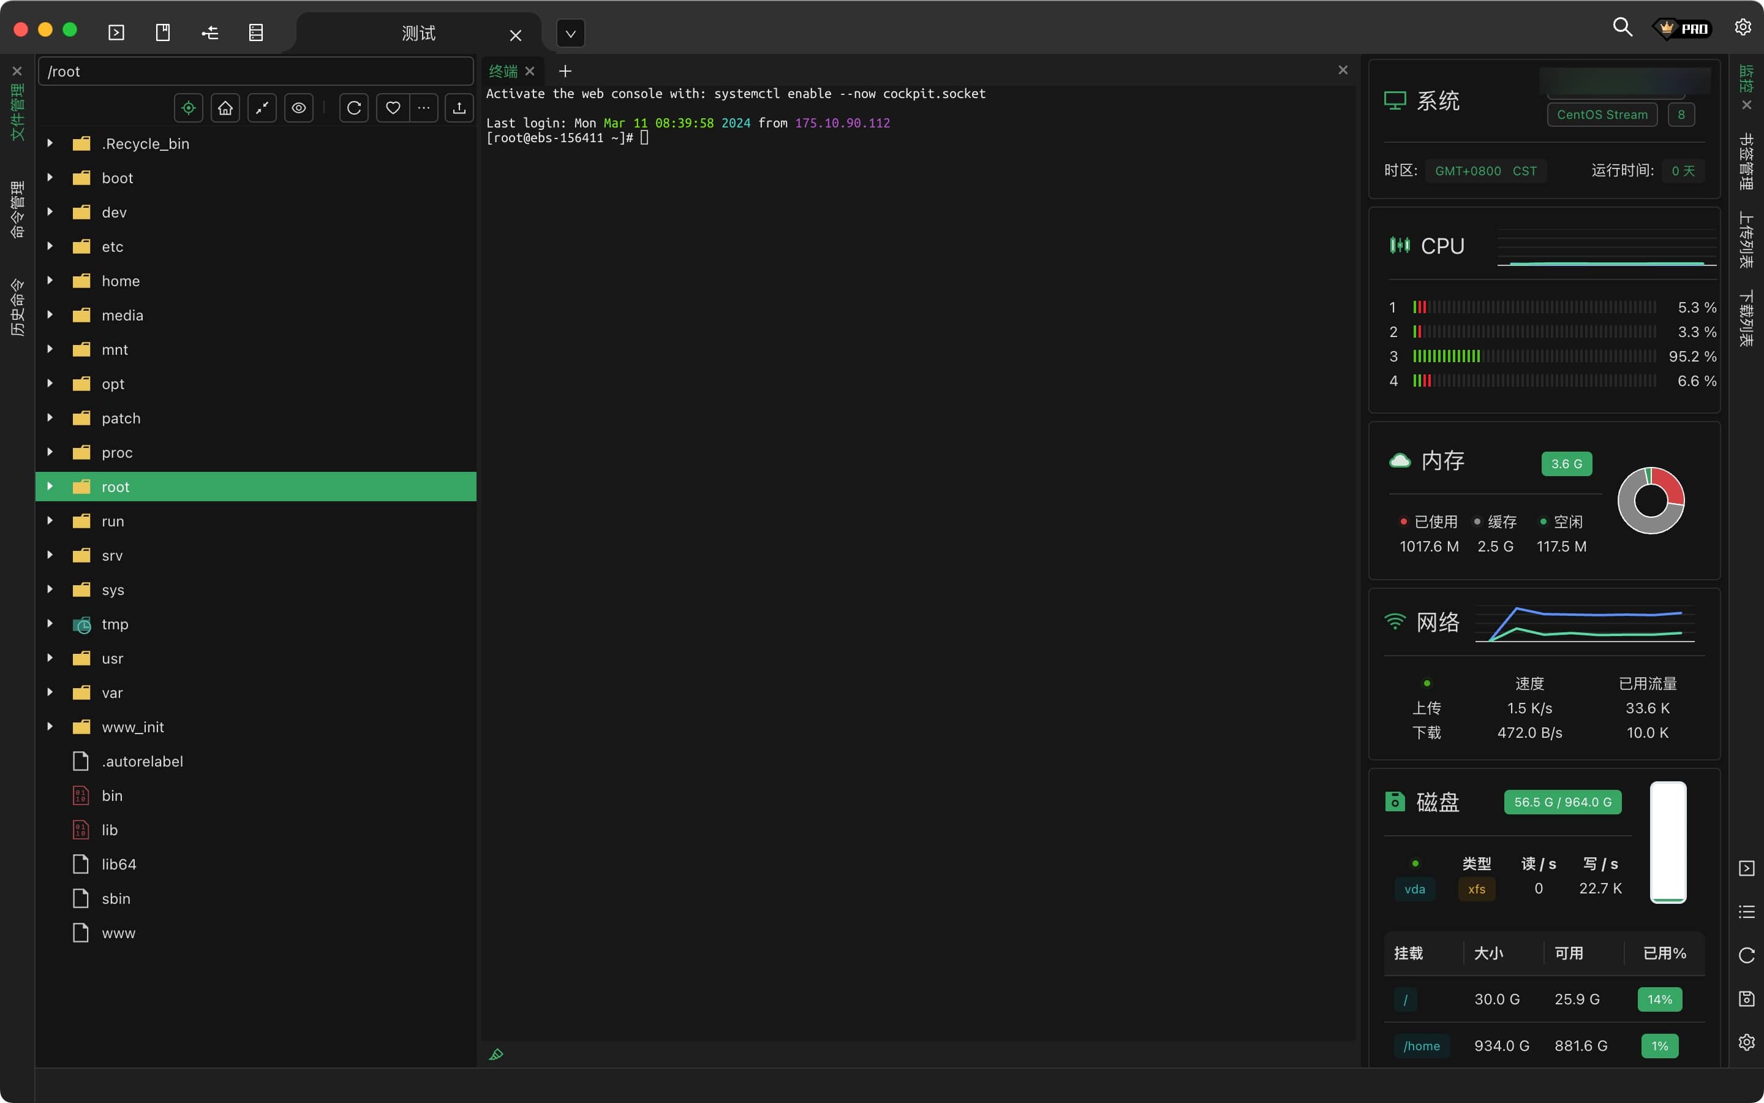This screenshot has height=1103, width=1764.
Task: Click the bookmark icon in the title bar
Action: (x=162, y=33)
